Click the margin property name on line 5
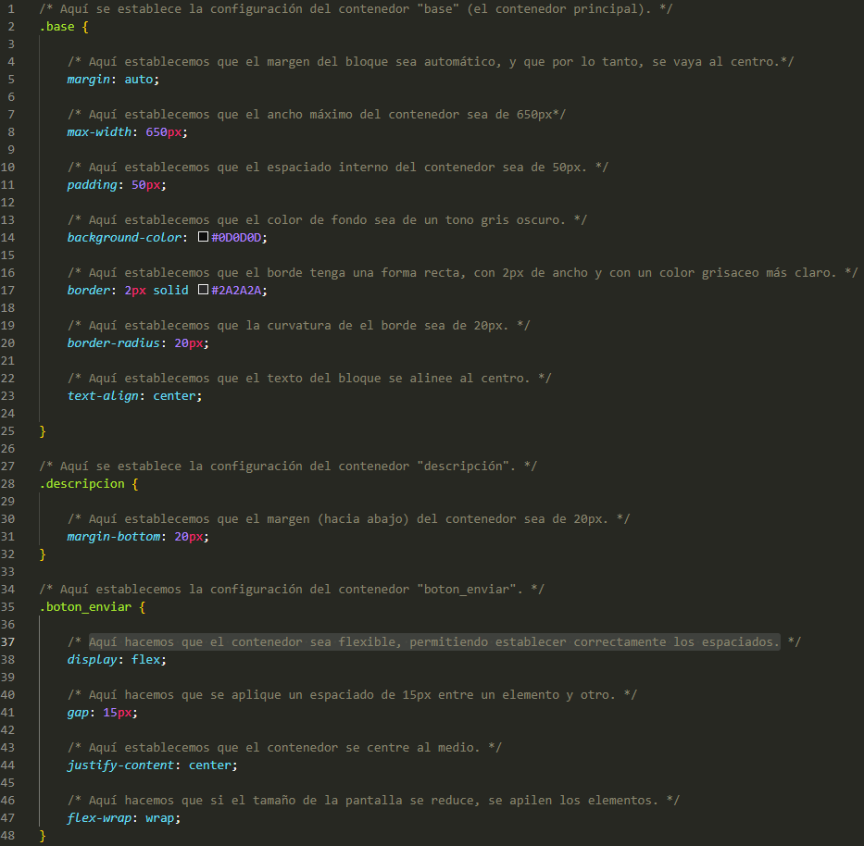The width and height of the screenshot is (864, 846). tap(88, 80)
